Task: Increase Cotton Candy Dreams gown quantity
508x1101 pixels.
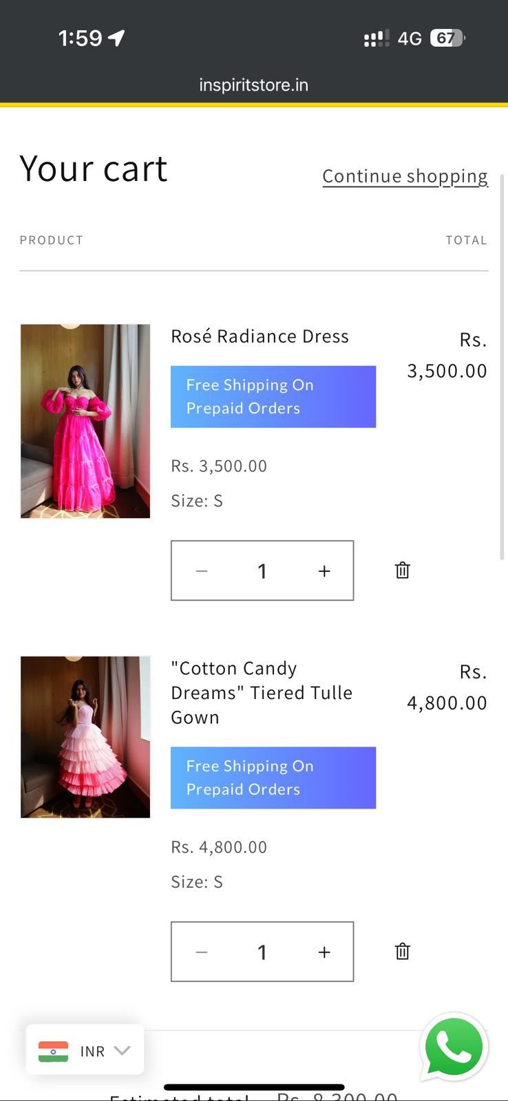Action: [x=324, y=952]
